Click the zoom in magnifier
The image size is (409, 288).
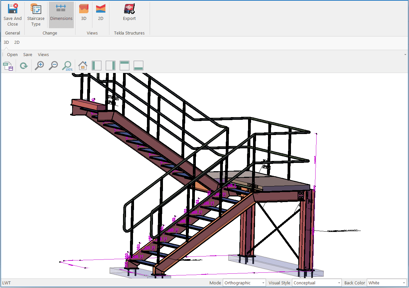[40, 66]
